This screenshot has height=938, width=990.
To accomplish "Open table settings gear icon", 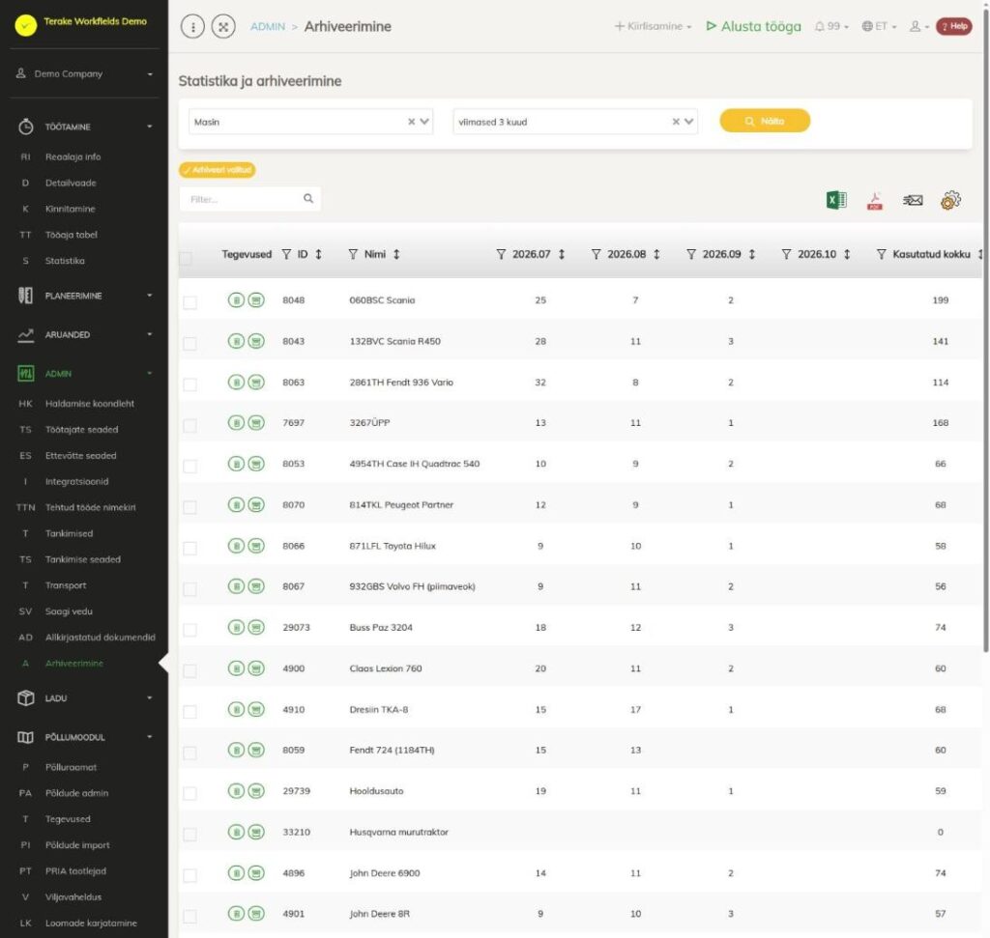I will (950, 201).
